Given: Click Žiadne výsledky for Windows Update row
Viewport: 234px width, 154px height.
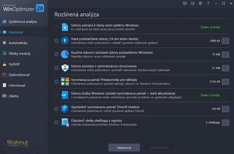Looking at the screenshot, I should pyautogui.click(x=210, y=95).
